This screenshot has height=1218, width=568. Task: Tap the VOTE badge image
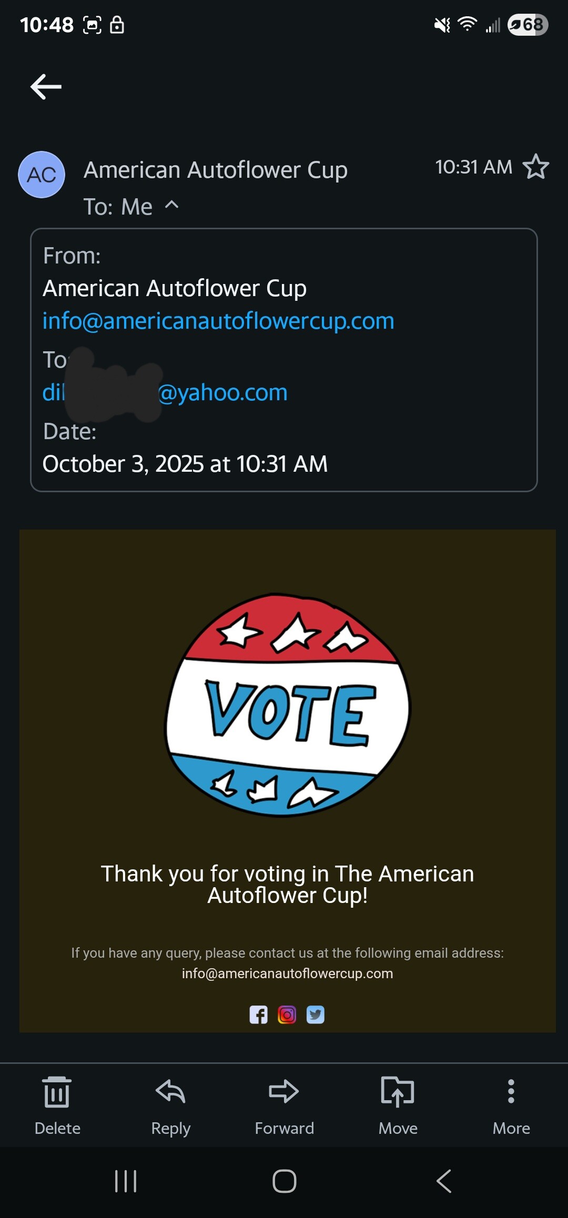(288, 706)
